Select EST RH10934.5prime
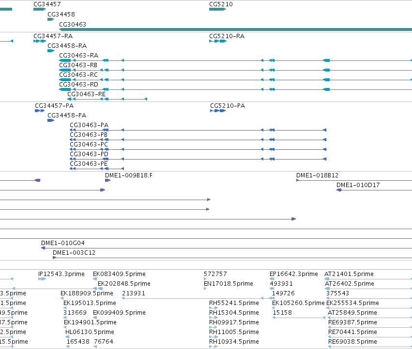 point(234,342)
